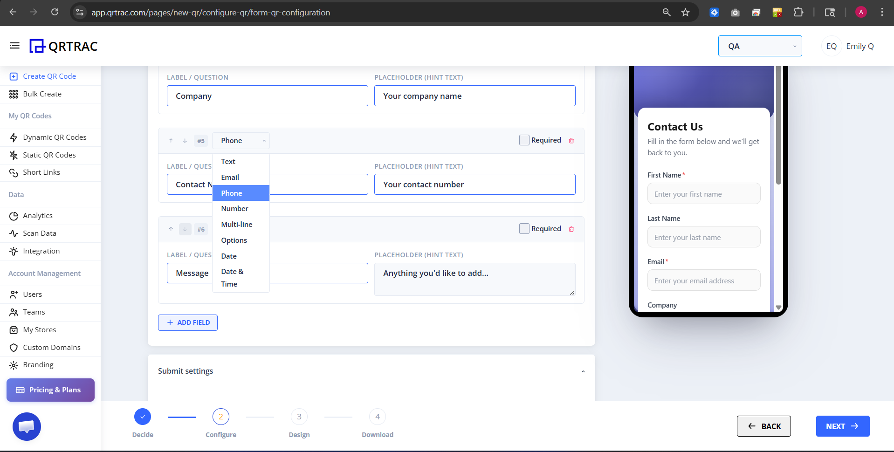
Task: Delete field #5 with the trash icon
Action: 571,140
